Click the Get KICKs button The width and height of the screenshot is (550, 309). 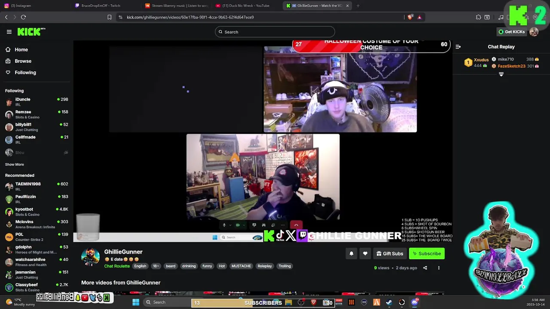(x=511, y=32)
